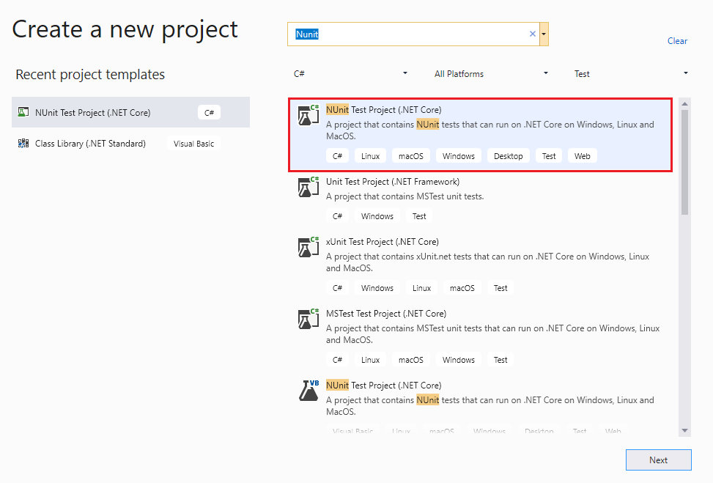Image resolution: width=713 pixels, height=483 pixels.
Task: Select the Web tag on the selected template
Action: click(582, 155)
